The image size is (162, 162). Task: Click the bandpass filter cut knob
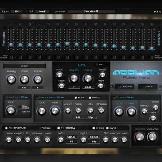(x=42, y=111)
